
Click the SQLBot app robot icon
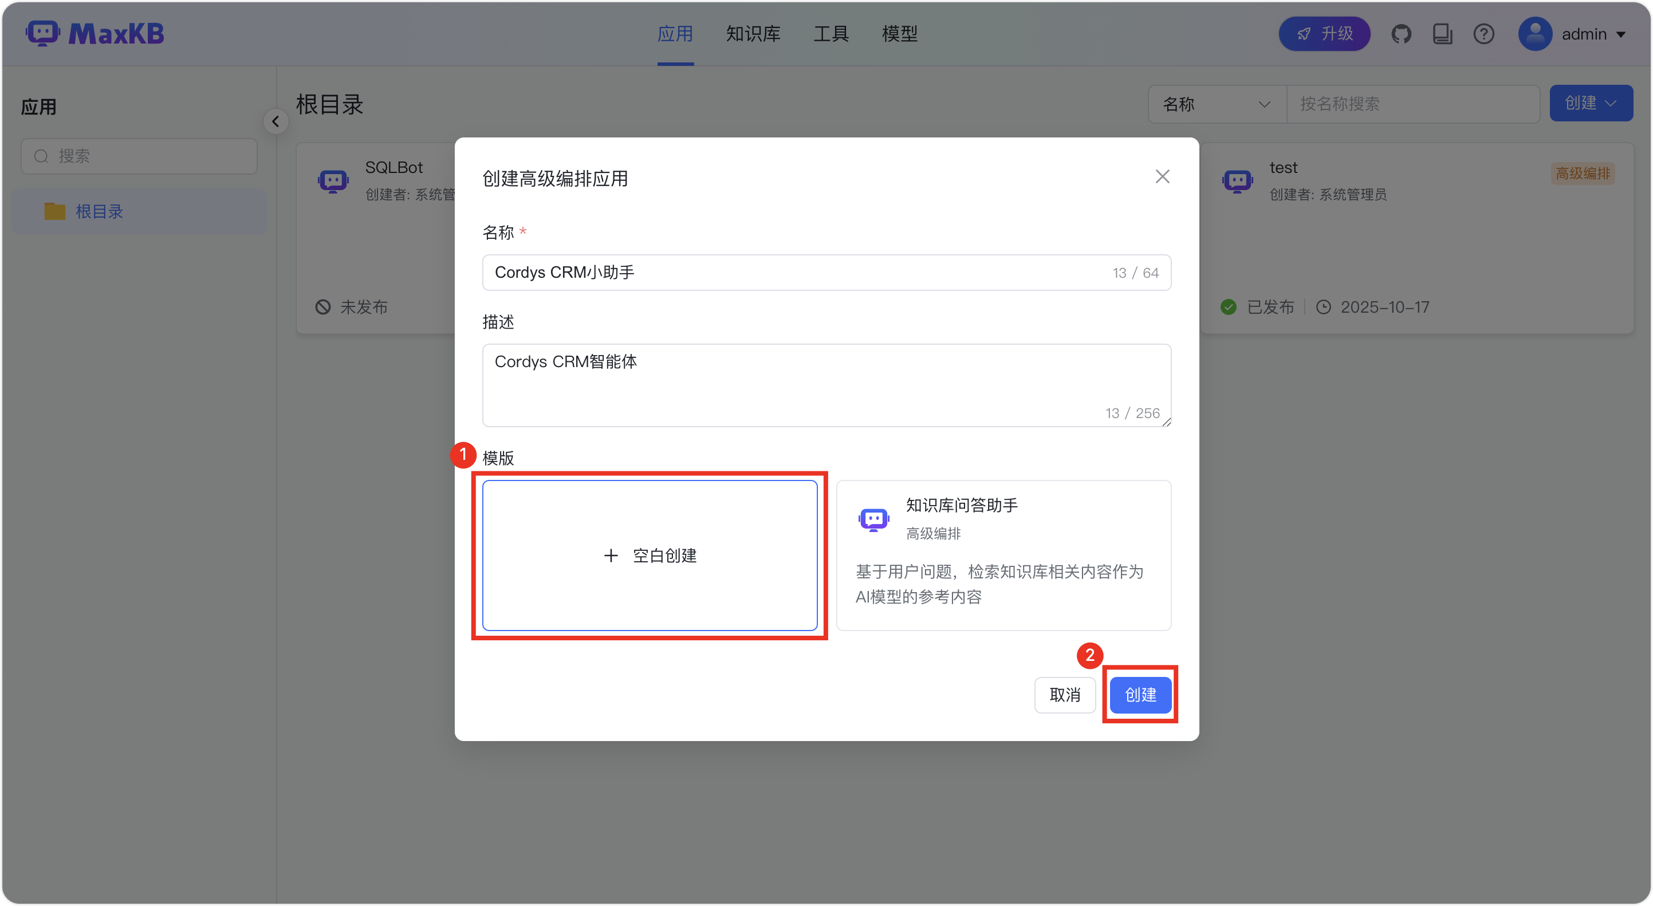click(x=333, y=180)
